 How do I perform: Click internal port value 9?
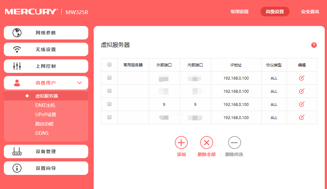click(x=195, y=105)
